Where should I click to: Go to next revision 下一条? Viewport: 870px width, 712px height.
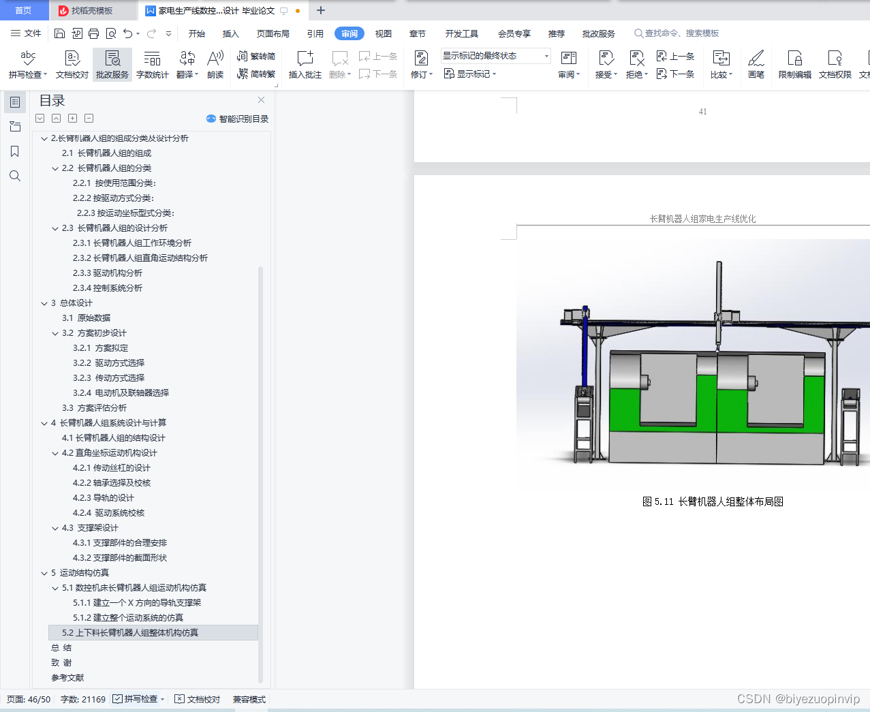[x=676, y=74]
